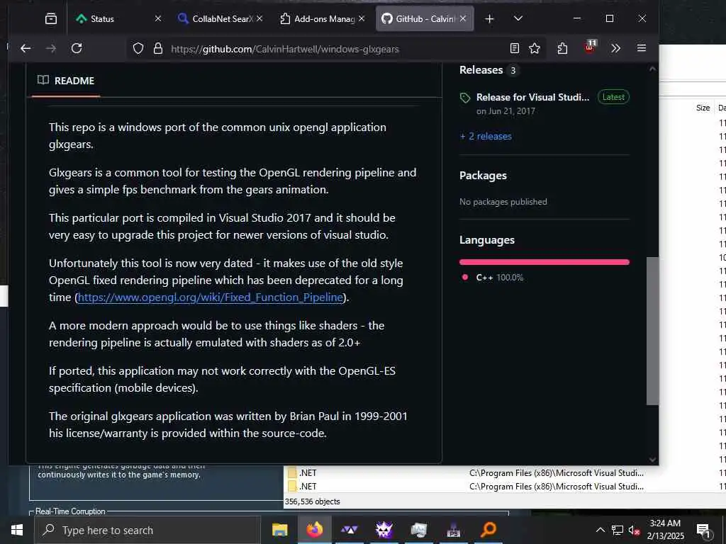Click the pink C++ language bar

click(544, 262)
